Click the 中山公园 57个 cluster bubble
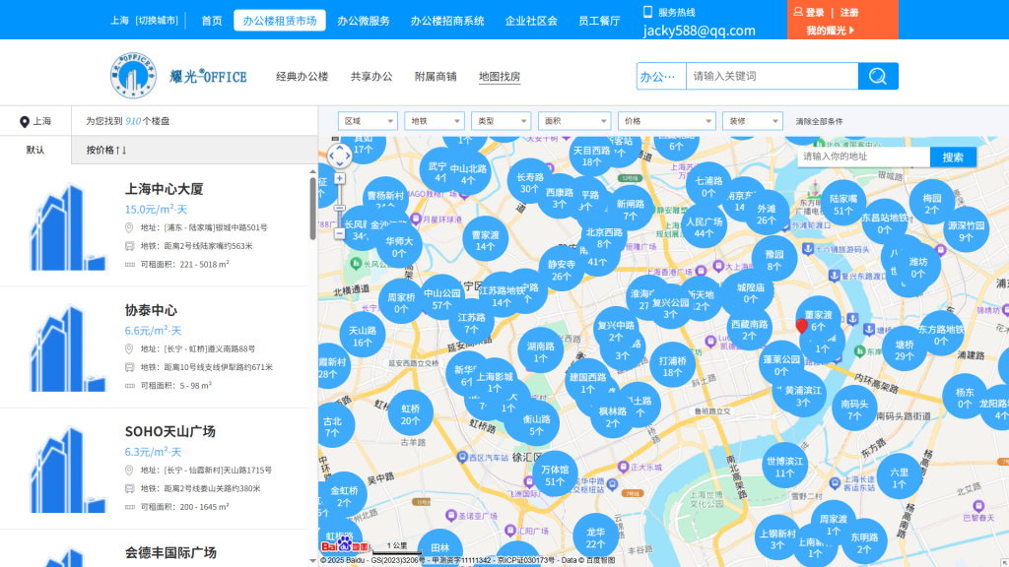The image size is (1009, 567). pyautogui.click(x=442, y=299)
